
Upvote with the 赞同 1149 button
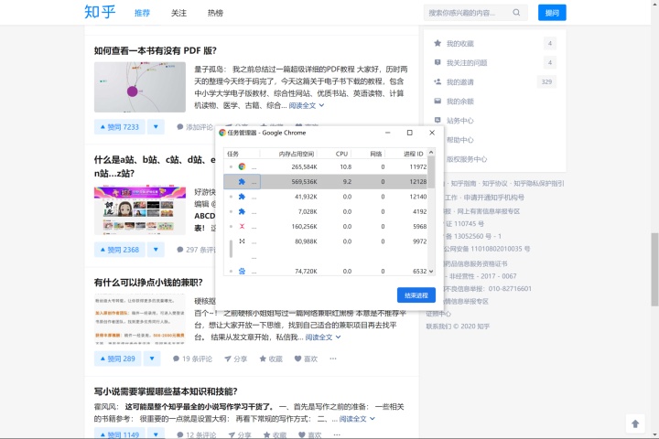pyautogui.click(x=119, y=434)
